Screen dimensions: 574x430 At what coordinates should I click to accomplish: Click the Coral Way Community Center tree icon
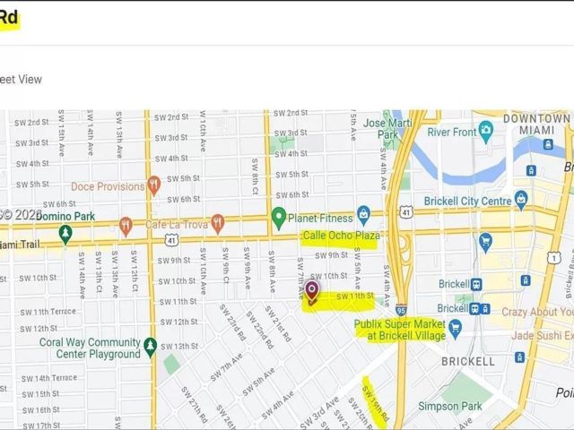click(150, 347)
